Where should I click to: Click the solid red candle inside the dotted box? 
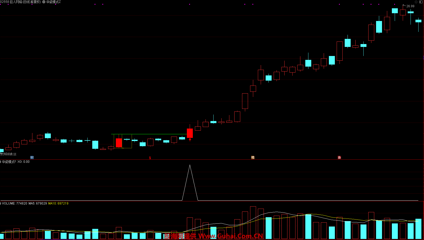119,143
